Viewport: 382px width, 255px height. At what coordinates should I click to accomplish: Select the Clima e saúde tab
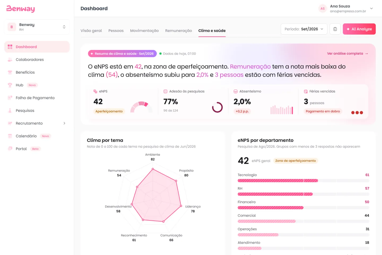click(x=212, y=31)
